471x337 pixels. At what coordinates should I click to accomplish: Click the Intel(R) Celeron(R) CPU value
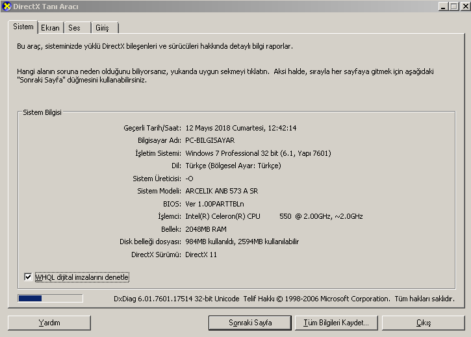tap(274, 216)
